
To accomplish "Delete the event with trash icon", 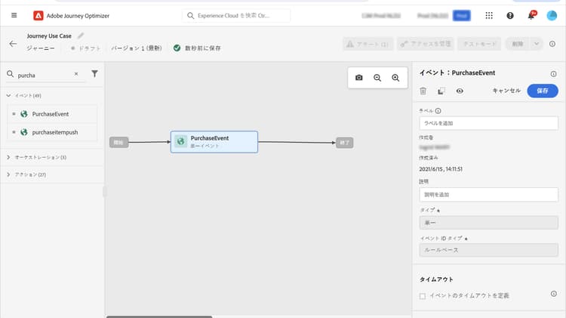I will (x=423, y=91).
